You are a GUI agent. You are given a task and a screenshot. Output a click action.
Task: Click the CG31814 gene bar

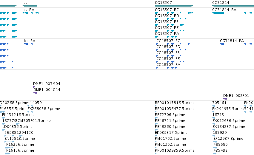[x=233, y=6]
